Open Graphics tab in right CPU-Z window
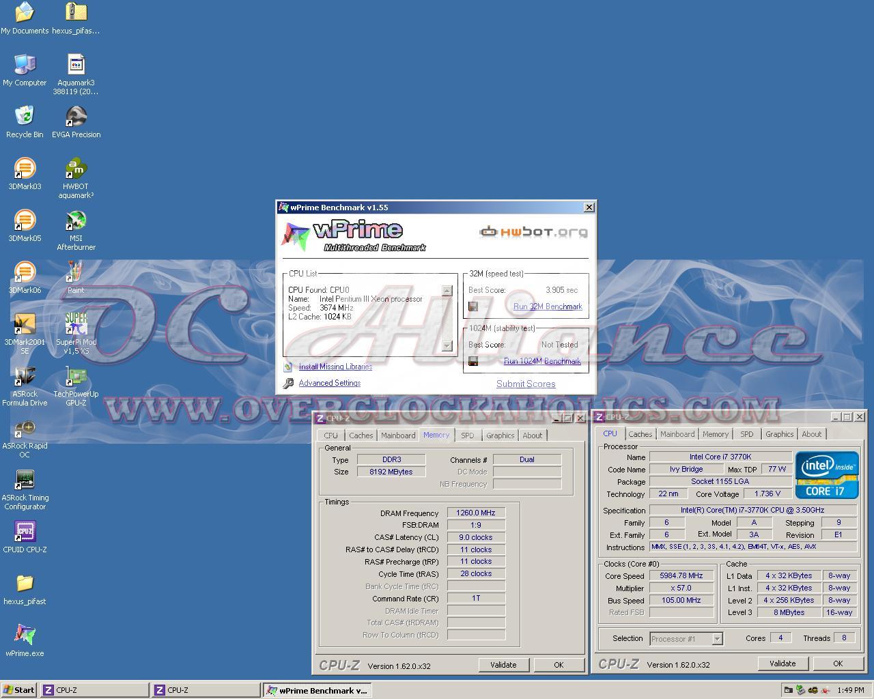This screenshot has width=874, height=699. tap(780, 434)
